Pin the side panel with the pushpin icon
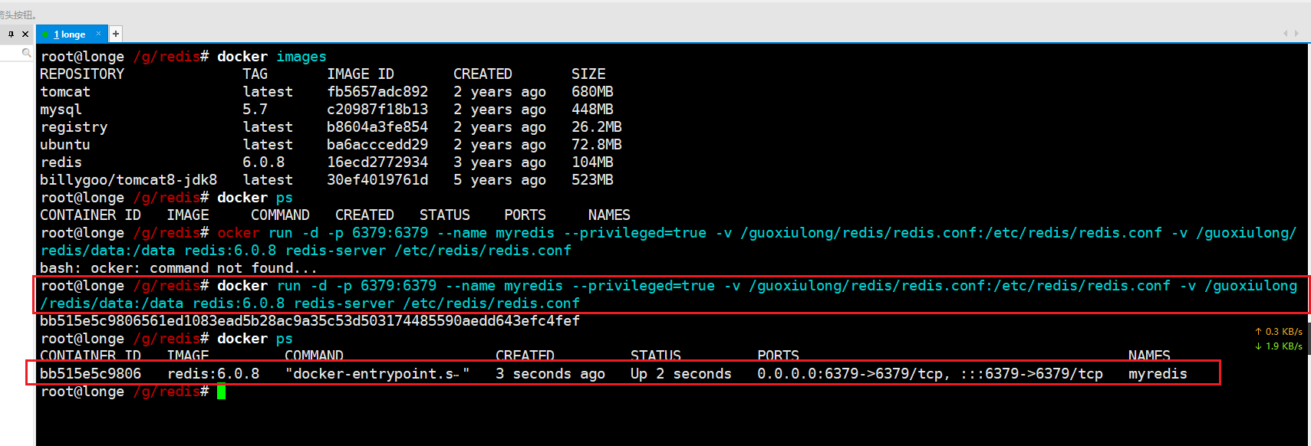The height and width of the screenshot is (446, 1311). (x=11, y=34)
